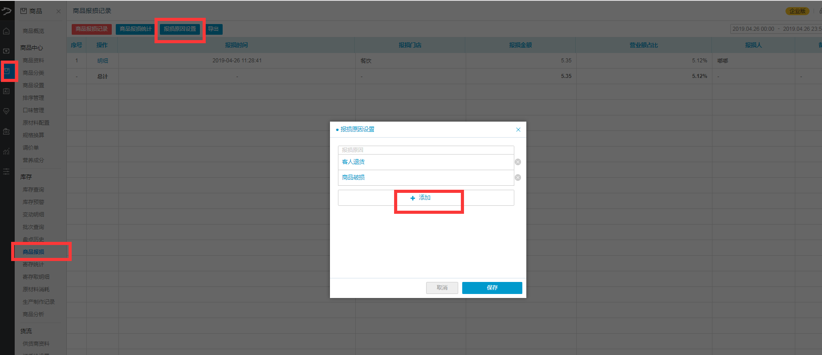Image resolution: width=822 pixels, height=355 pixels.
Task: Click the 添加 button to add a reason
Action: (426, 198)
